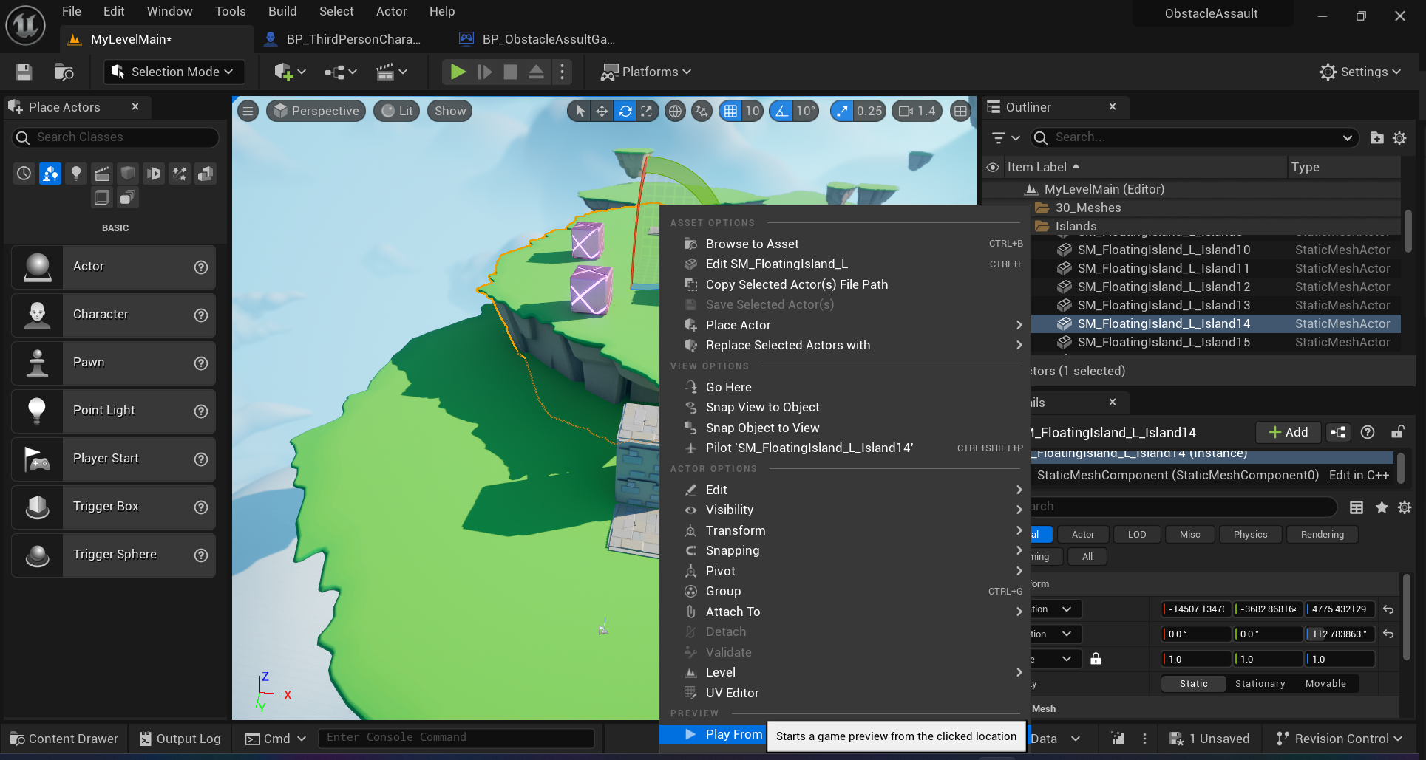Toggle scale snapping in viewport
This screenshot has width=1426, height=760.
842,111
